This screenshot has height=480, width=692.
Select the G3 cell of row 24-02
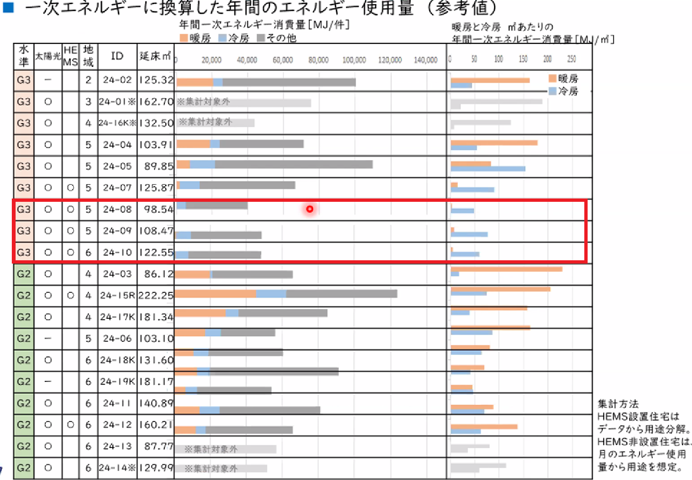[24, 80]
